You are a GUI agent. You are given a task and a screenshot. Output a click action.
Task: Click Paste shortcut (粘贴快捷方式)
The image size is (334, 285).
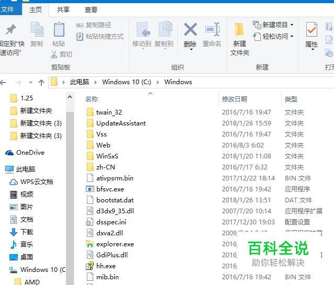[100, 37]
